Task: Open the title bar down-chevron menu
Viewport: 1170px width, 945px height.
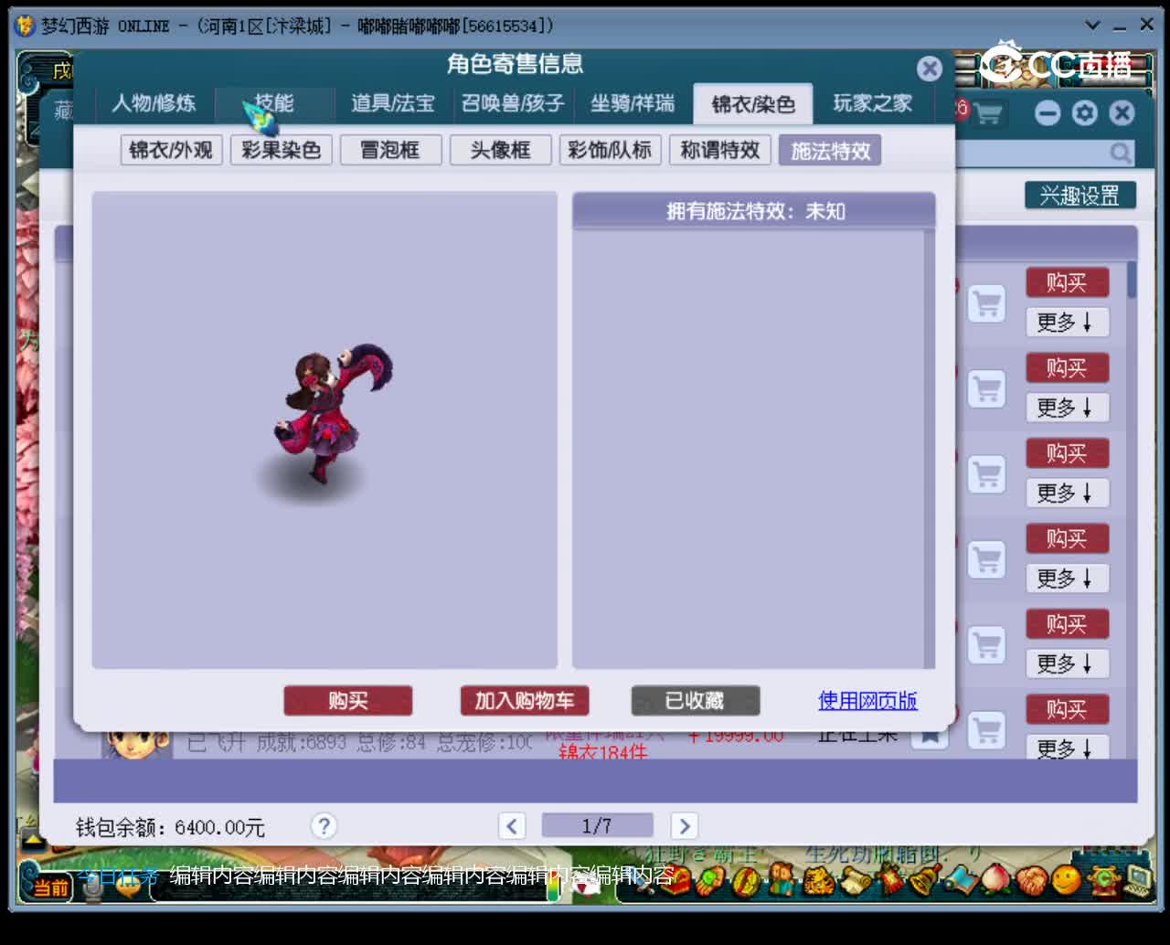Action: point(1092,26)
